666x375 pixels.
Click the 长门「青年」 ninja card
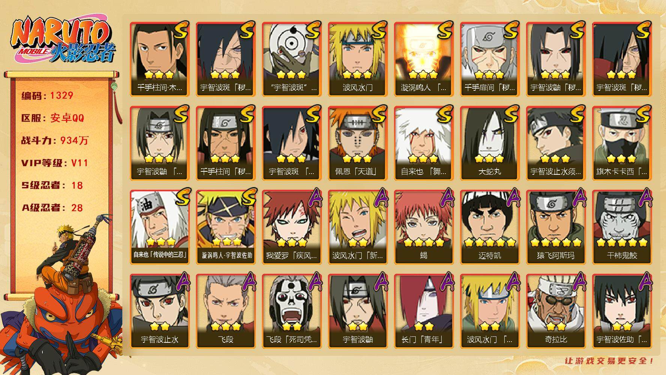423,311
